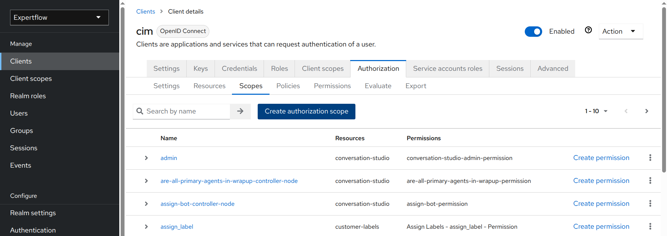This screenshot has width=667, height=236.
Task: Open kebab menu for assign_label row
Action: [650, 227]
